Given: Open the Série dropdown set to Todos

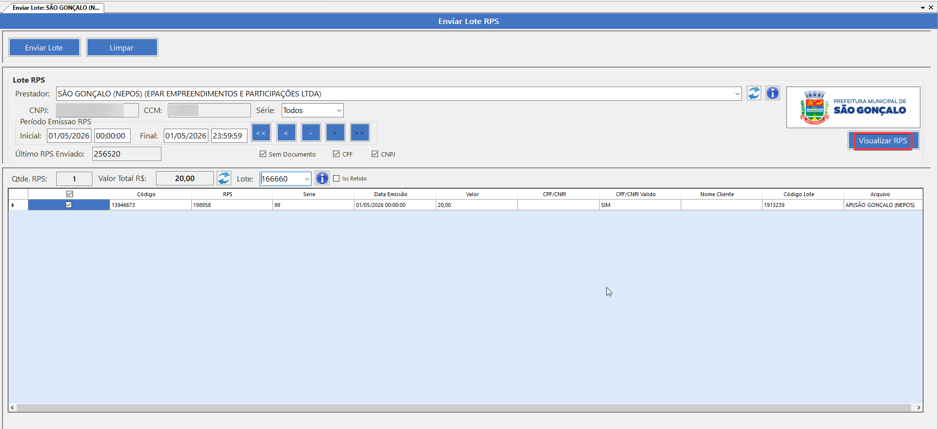Looking at the screenshot, I should 339,111.
